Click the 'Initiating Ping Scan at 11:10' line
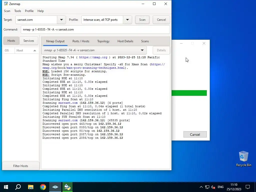256x192 pixels. (x=68, y=99)
